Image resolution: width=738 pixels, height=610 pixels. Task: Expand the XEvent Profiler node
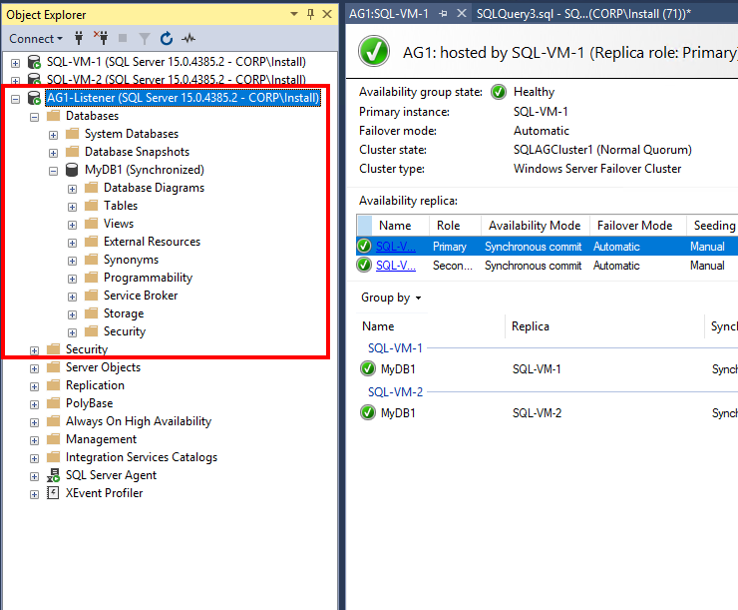(34, 494)
